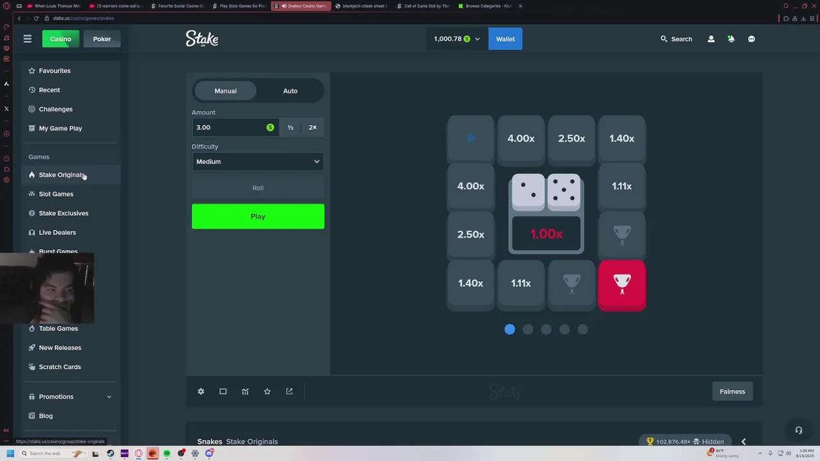Select the Poker tab
Screen dimensions: 820x461
[102, 39]
